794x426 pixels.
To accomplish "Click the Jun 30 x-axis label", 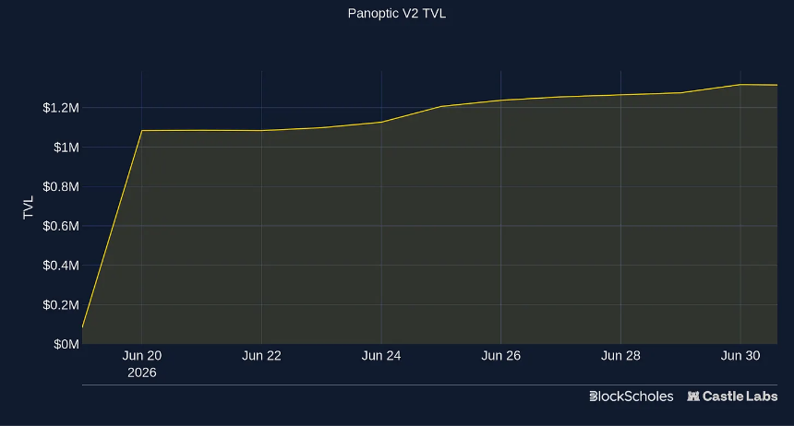I will tap(740, 356).
